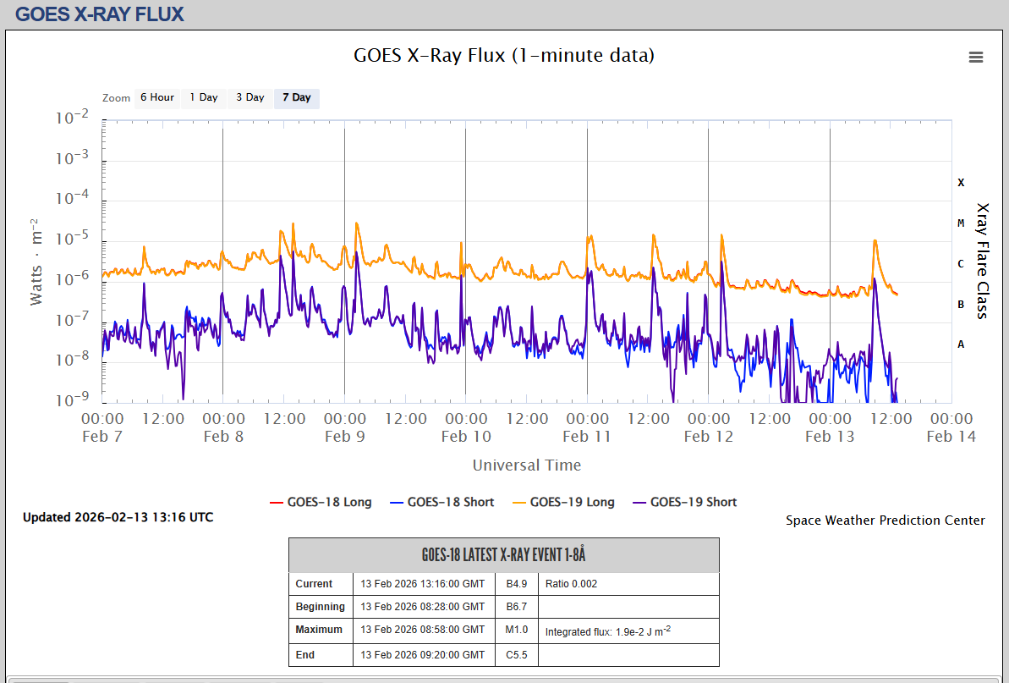The image size is (1009, 683).
Task: Select the 6 Hour zoom range
Action: point(156,98)
